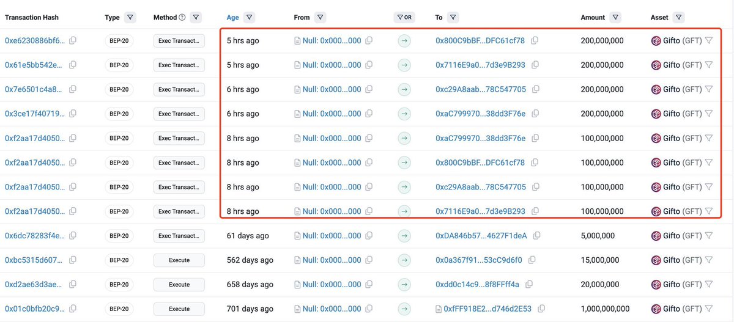Open the Age column filter dropdown
Screen dimensions: 734x322
249,18
